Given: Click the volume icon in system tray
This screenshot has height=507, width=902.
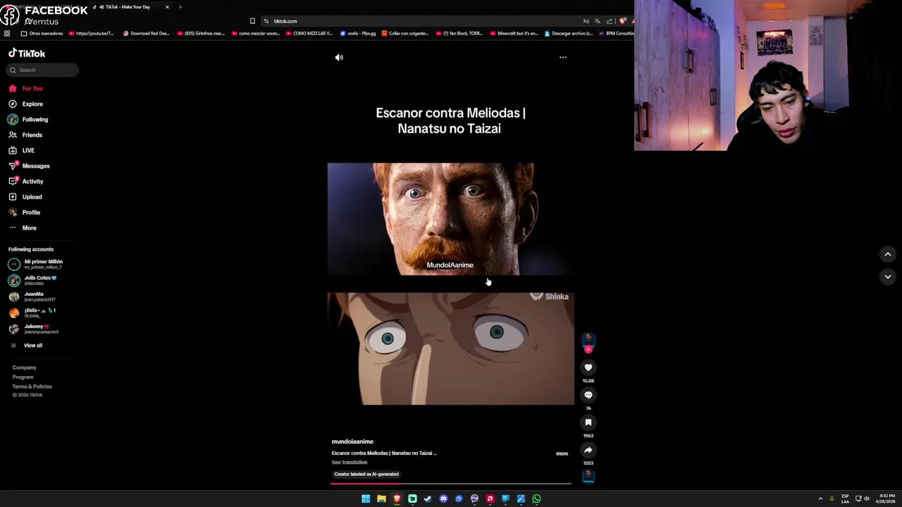Looking at the screenshot, I should pyautogui.click(x=866, y=499).
